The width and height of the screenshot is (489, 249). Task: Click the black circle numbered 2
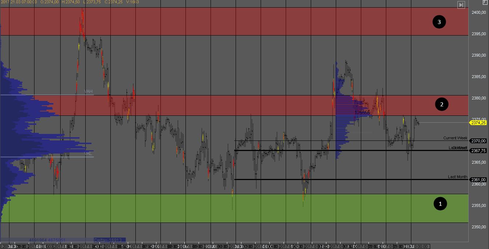point(441,105)
